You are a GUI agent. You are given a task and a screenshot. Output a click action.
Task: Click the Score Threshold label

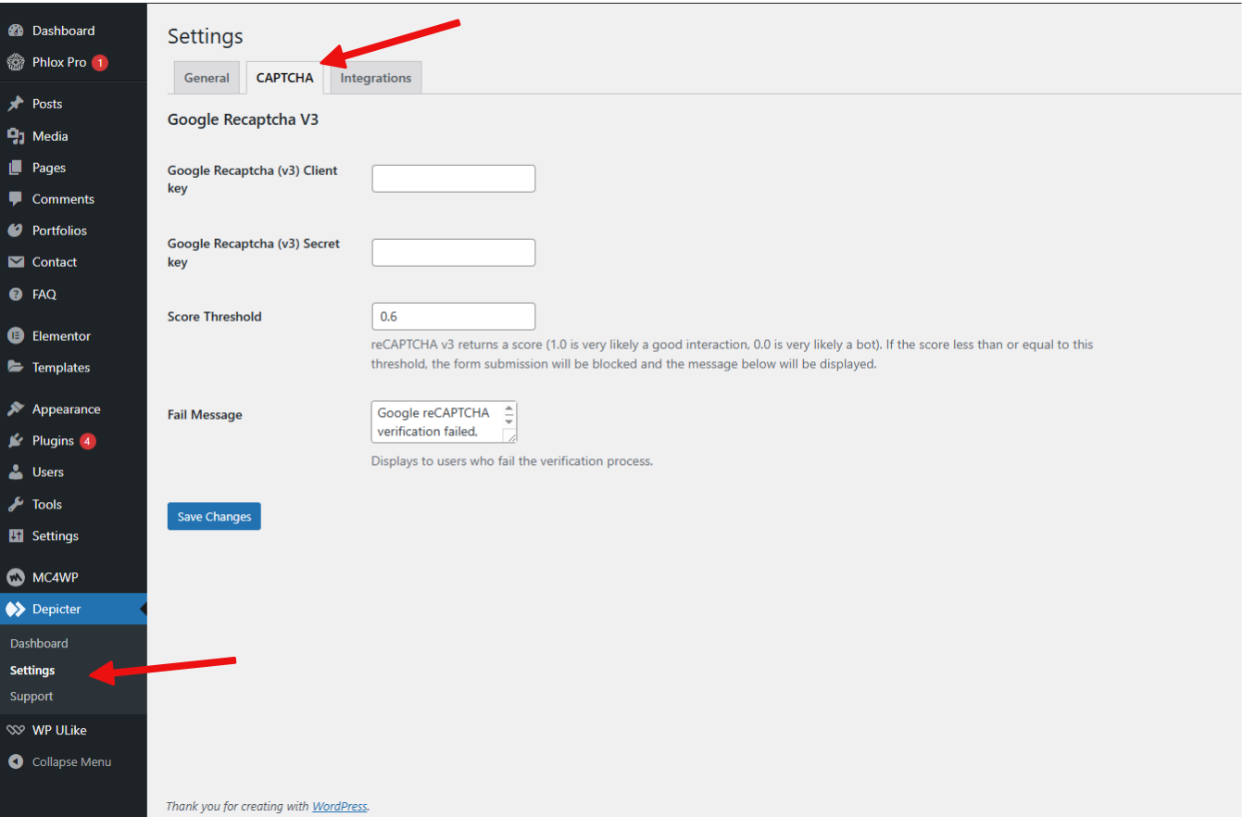(x=215, y=317)
